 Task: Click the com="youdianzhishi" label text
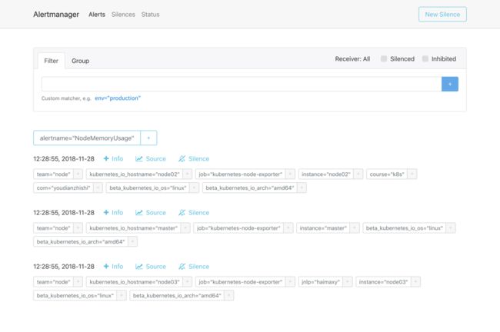[63, 188]
